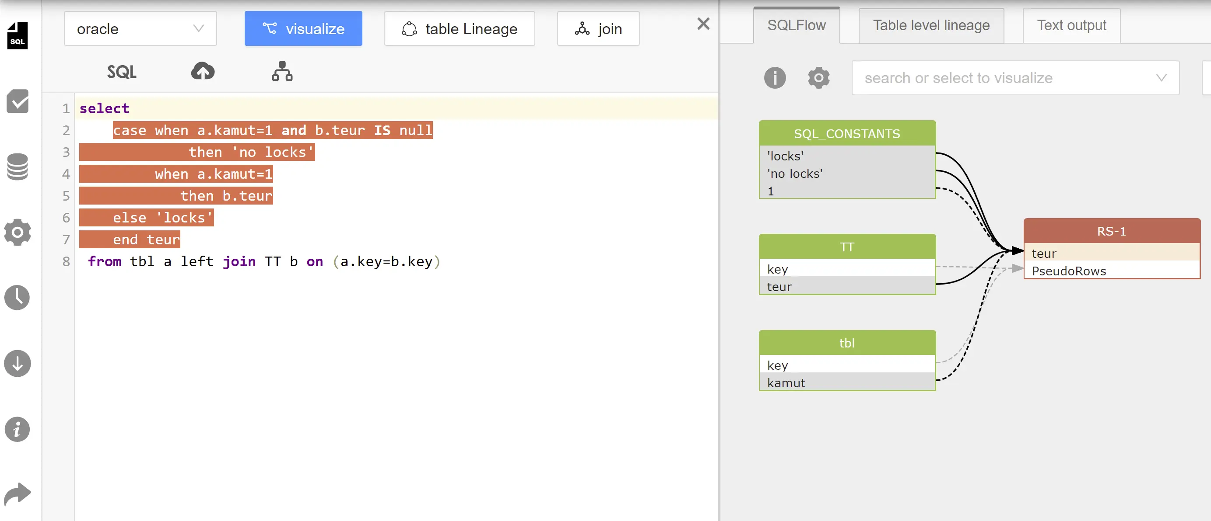Select the tbl table header
The width and height of the screenshot is (1211, 521).
[x=847, y=343]
